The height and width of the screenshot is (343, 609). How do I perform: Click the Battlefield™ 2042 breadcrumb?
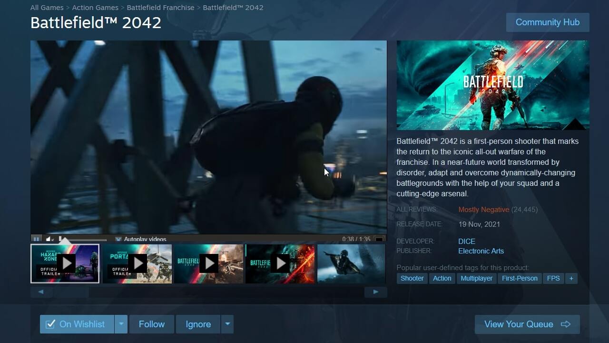point(233,8)
